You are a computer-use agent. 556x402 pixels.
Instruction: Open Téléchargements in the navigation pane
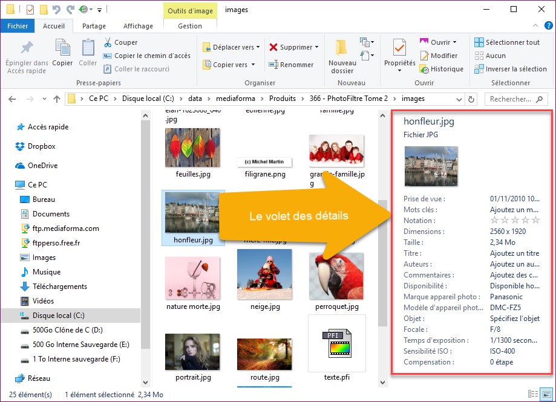[x=59, y=287]
